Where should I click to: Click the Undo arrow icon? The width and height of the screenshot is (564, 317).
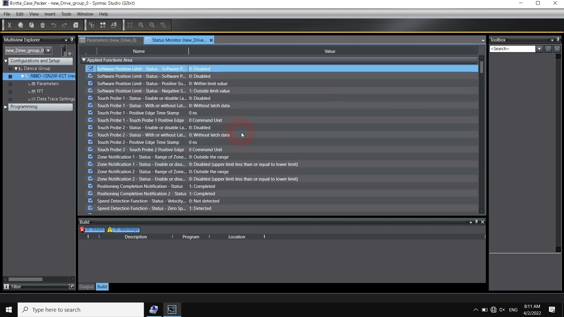[53, 25]
